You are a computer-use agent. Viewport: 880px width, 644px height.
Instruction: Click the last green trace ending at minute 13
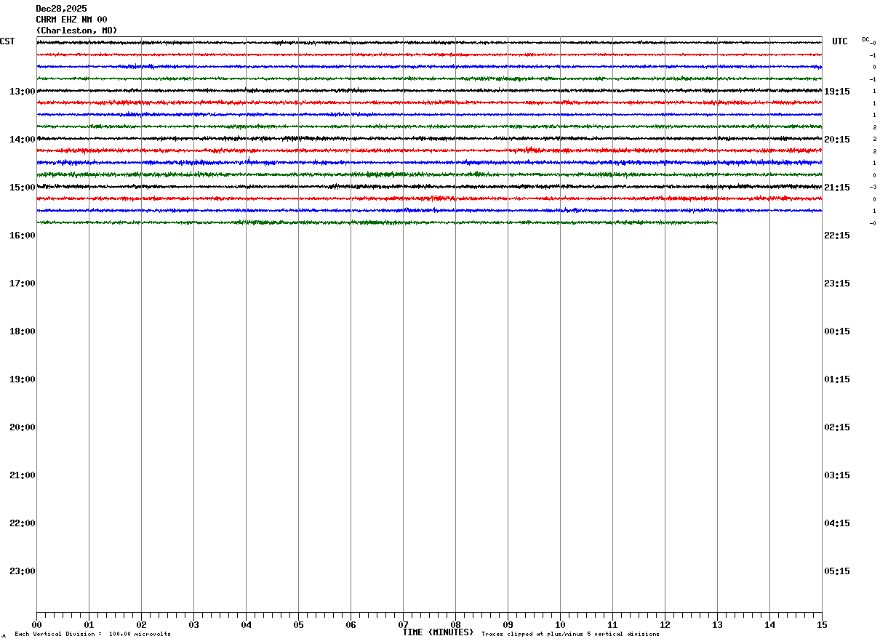coord(377,222)
